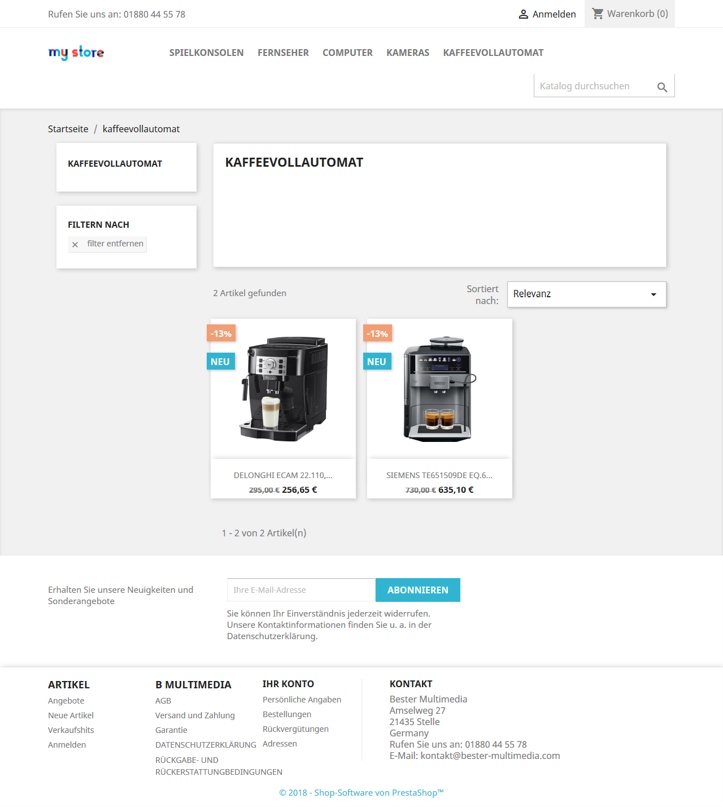Screen dimensions: 723x807
Task: Click -13% discount badge on DeLonghi product
Action: pyautogui.click(x=221, y=333)
